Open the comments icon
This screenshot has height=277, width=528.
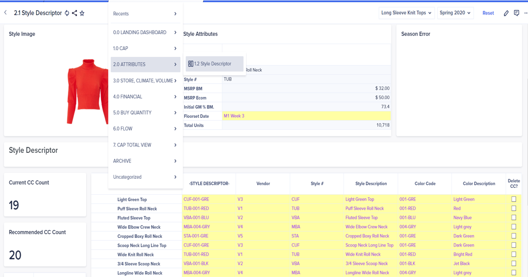tap(517, 13)
